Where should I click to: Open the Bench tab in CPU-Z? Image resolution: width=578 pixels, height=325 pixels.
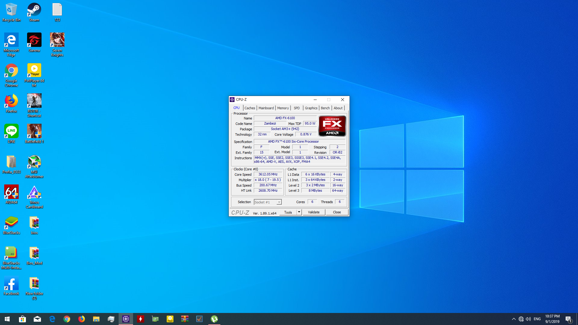point(325,108)
